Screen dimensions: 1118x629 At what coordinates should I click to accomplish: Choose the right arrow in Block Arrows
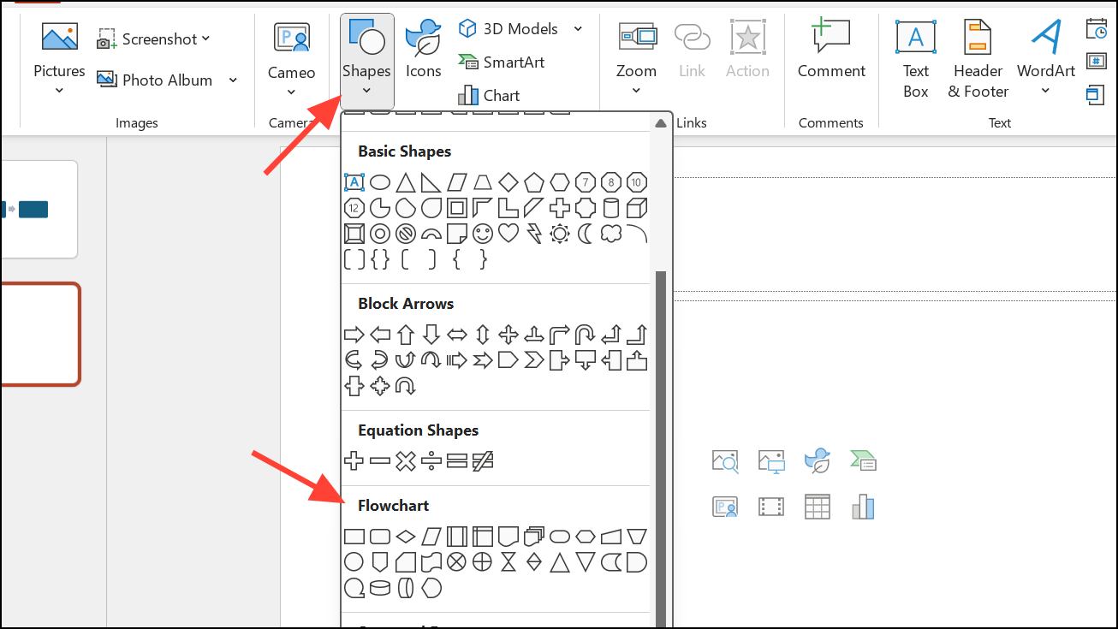(354, 335)
